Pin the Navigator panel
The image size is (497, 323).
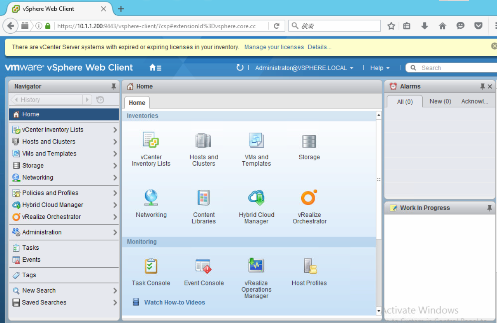coord(114,86)
